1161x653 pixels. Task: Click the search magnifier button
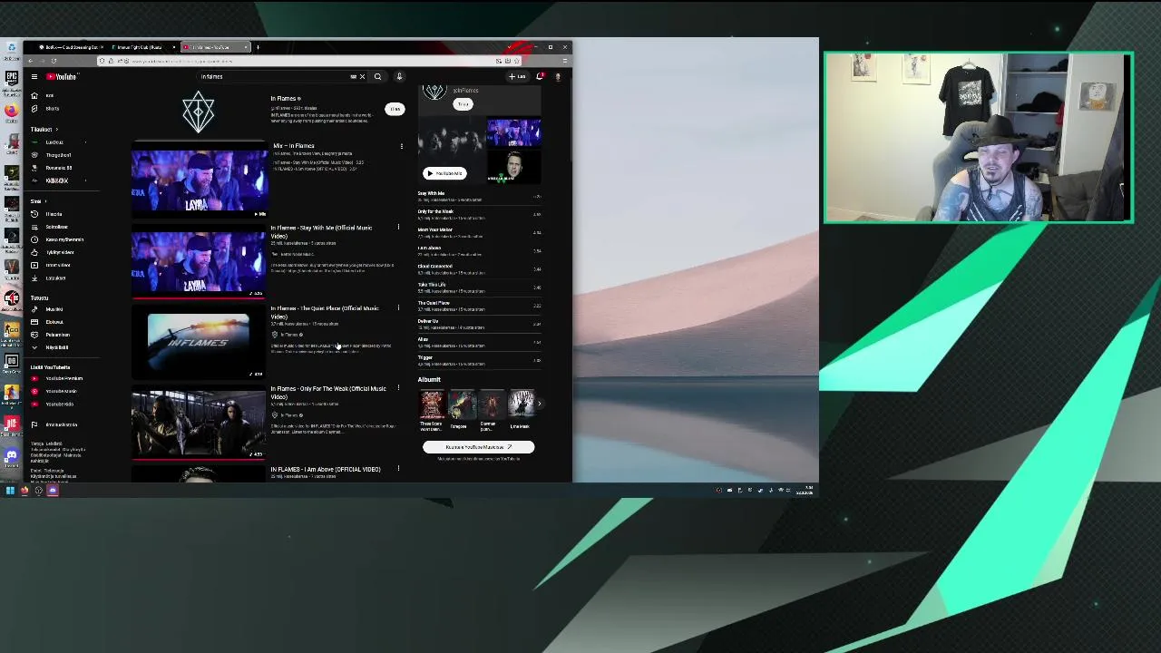pyautogui.click(x=377, y=76)
